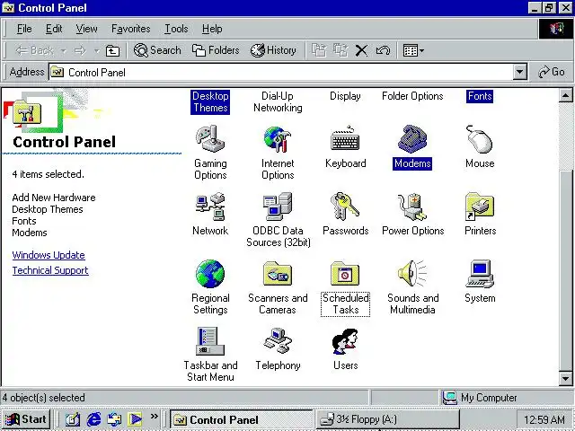The image size is (575, 431).
Task: Select the Modems telephone icon
Action: pos(412,139)
